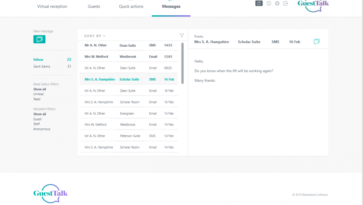Filter messages by Unread status

pos(38,94)
